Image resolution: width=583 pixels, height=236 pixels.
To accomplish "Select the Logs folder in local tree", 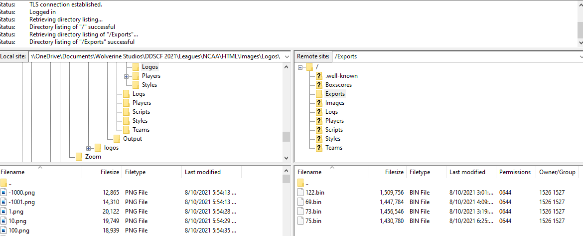I will [x=139, y=94].
